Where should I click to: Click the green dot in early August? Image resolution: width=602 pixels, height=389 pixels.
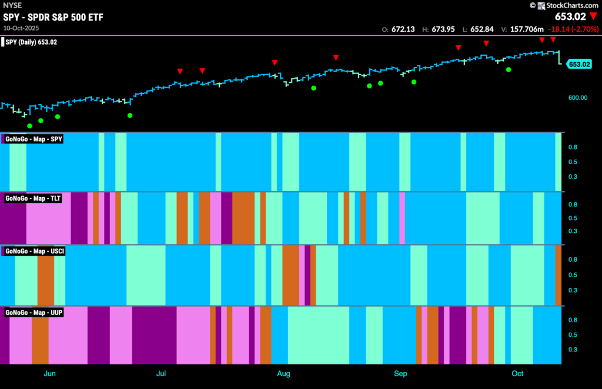click(314, 88)
